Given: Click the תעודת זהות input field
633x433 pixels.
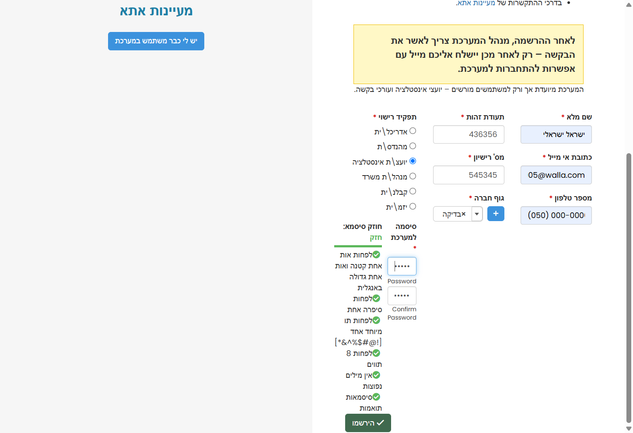Looking at the screenshot, I should (x=469, y=134).
